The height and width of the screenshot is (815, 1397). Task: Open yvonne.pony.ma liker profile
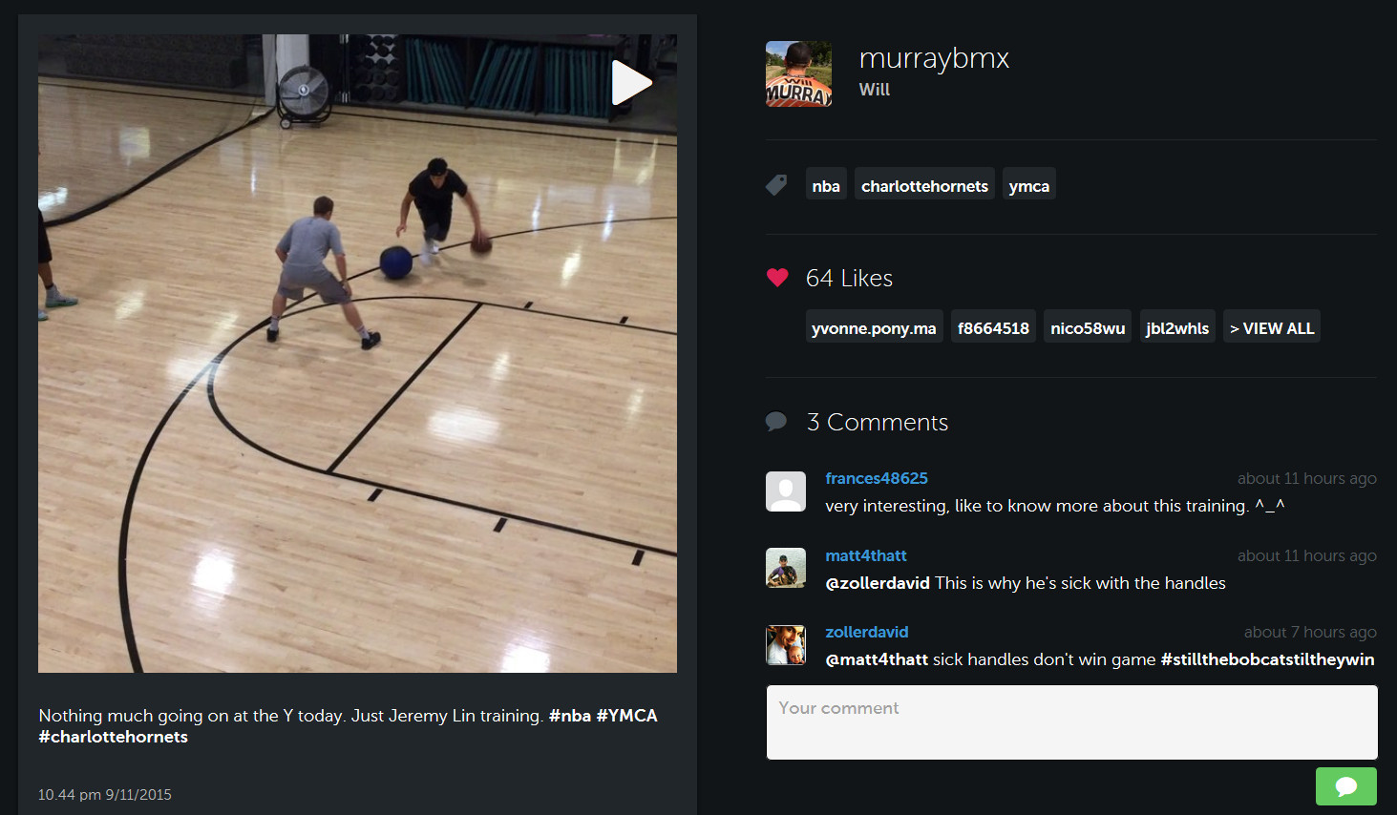pyautogui.click(x=874, y=328)
